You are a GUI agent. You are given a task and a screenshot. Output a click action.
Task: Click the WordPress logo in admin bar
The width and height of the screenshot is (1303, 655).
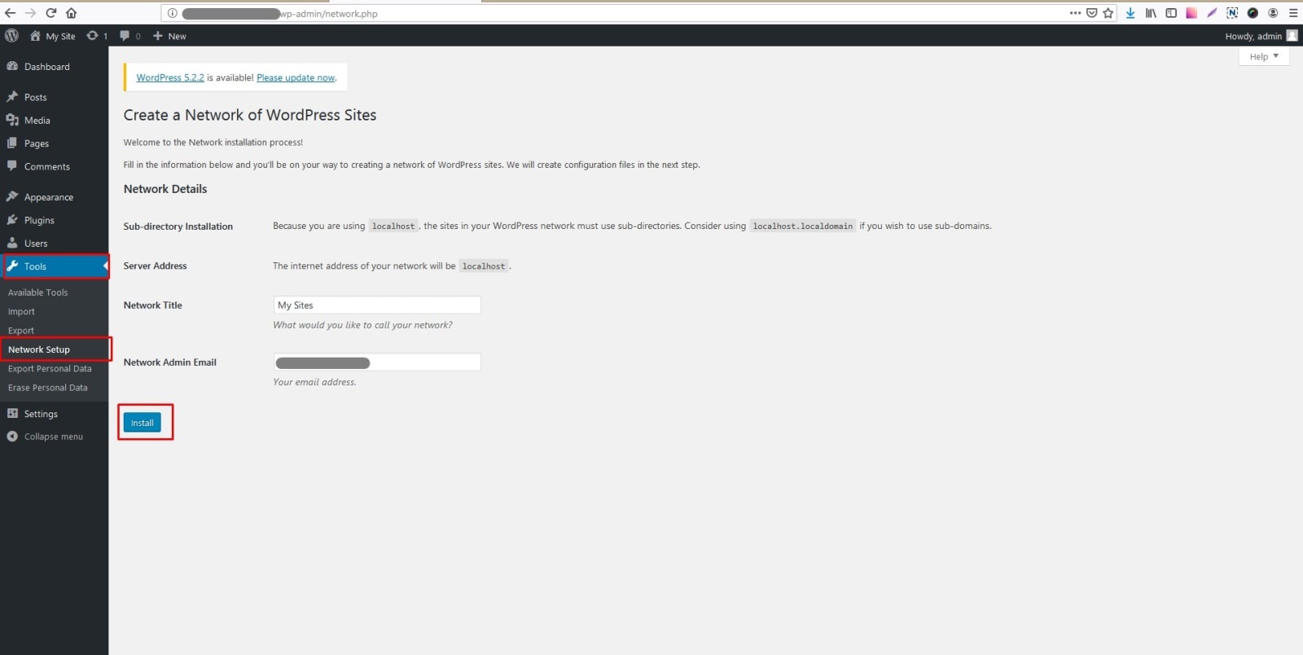click(11, 36)
